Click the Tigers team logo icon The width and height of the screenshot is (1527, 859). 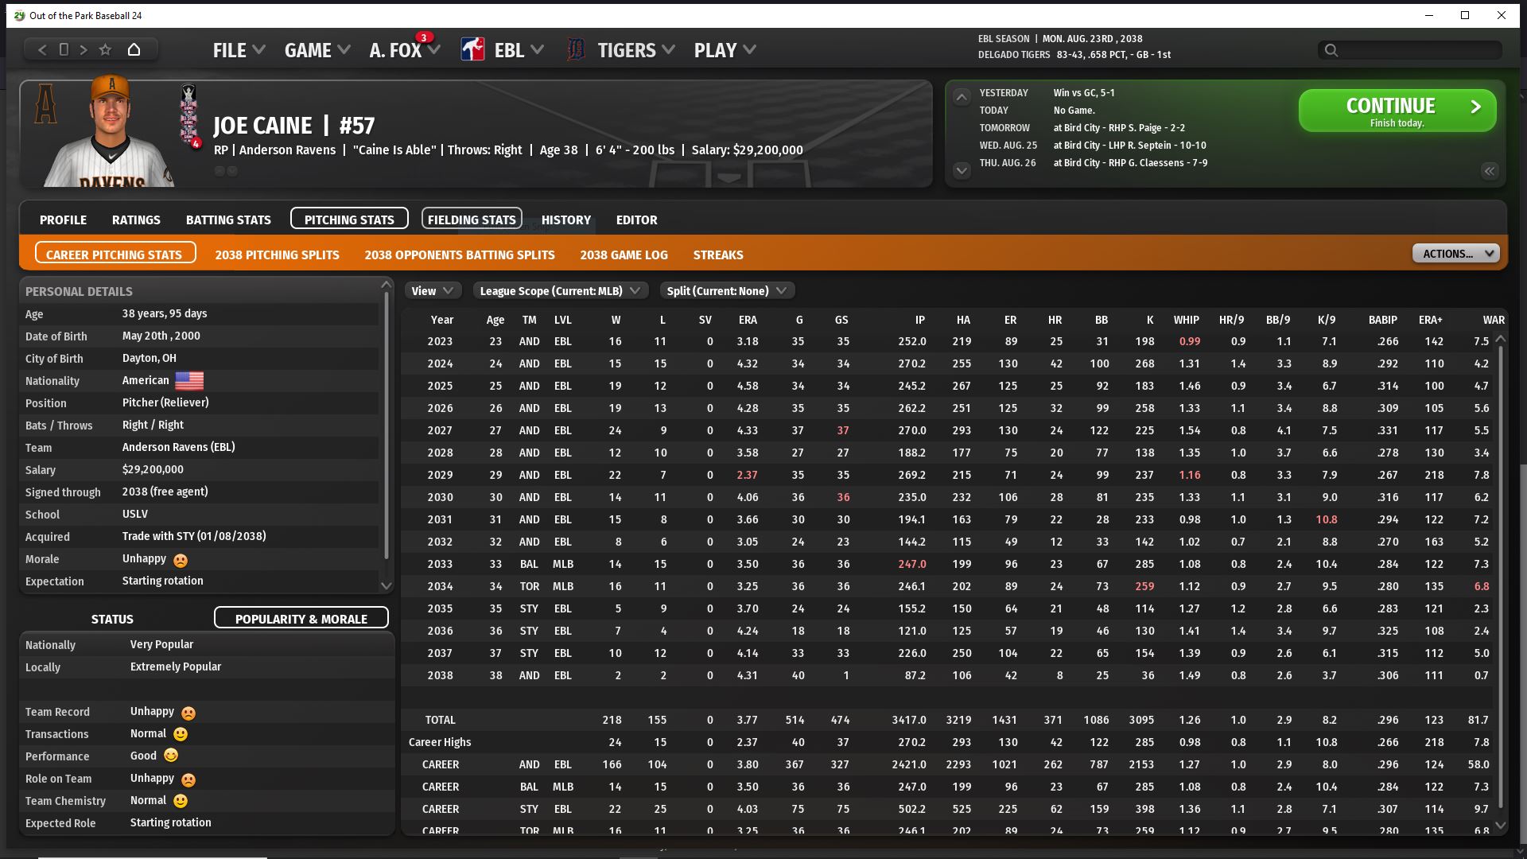point(576,50)
